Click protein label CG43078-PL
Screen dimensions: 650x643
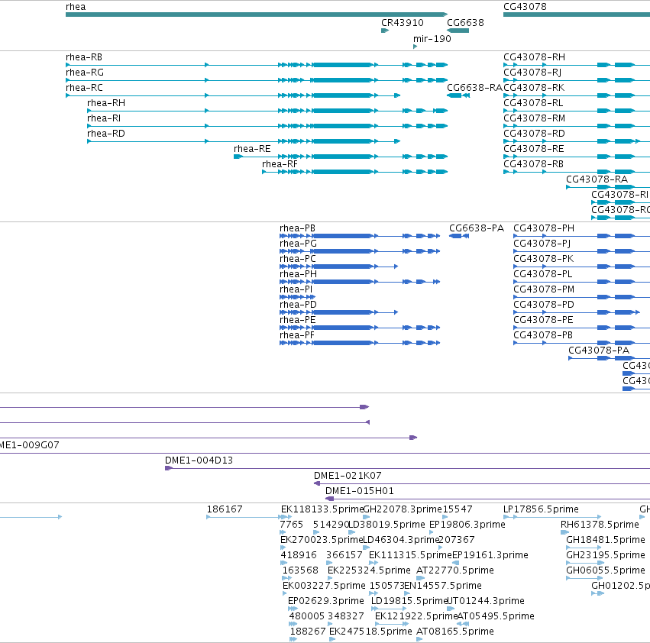click(x=542, y=274)
